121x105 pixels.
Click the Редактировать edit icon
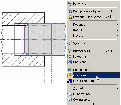pos(70,81)
